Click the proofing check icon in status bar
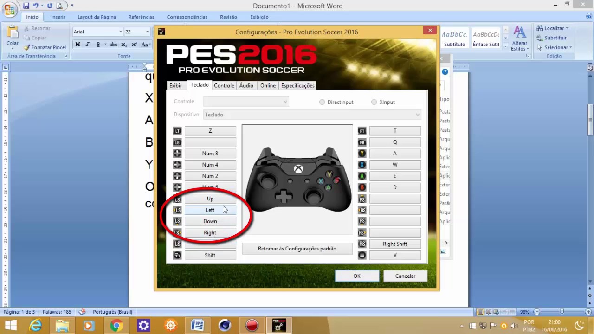Image resolution: width=594 pixels, height=334 pixels. [82, 312]
